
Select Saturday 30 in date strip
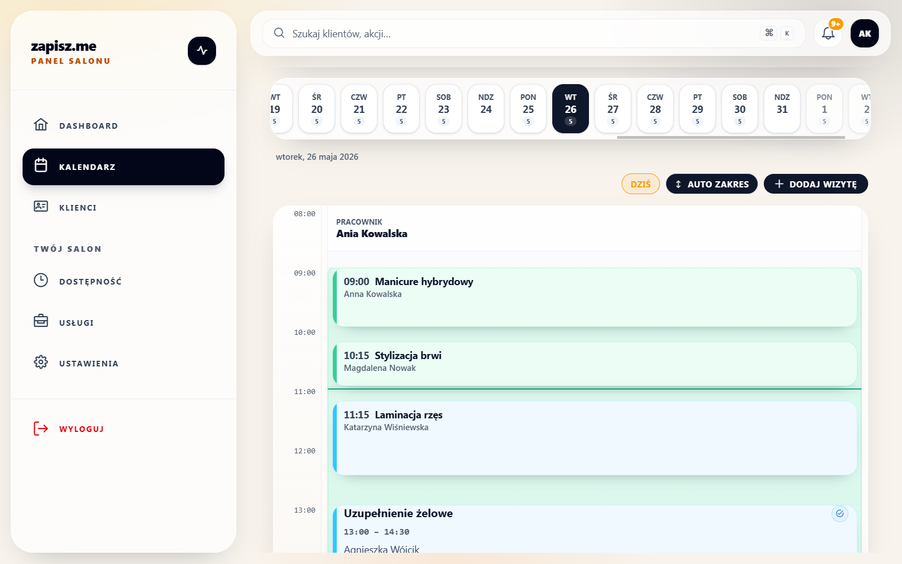(740, 109)
